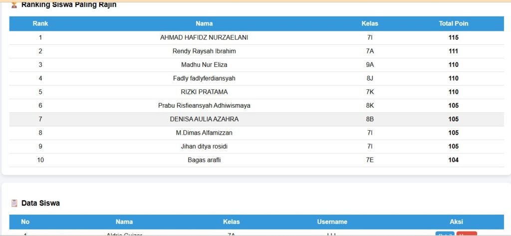Screen dimensions: 511x236
Task: Click the Bagas arafli name
Action: (204, 160)
